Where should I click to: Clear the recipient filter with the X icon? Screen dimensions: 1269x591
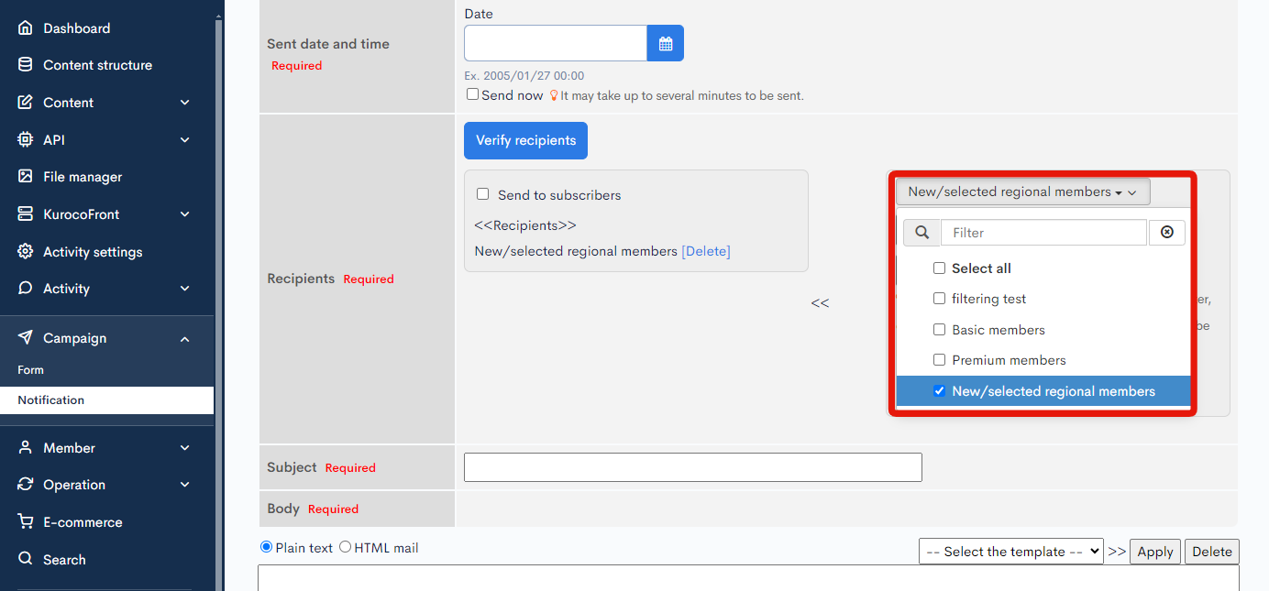coord(1166,232)
